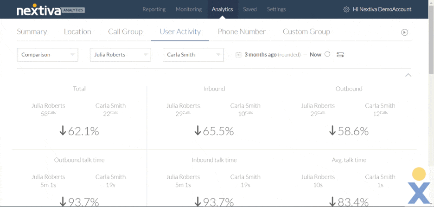434x207 pixels.
Task: Open the calendar date range icon
Action: [238, 55]
